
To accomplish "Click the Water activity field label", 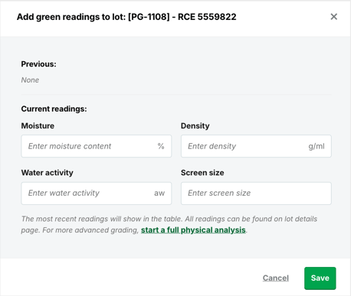I will (x=48, y=173).
